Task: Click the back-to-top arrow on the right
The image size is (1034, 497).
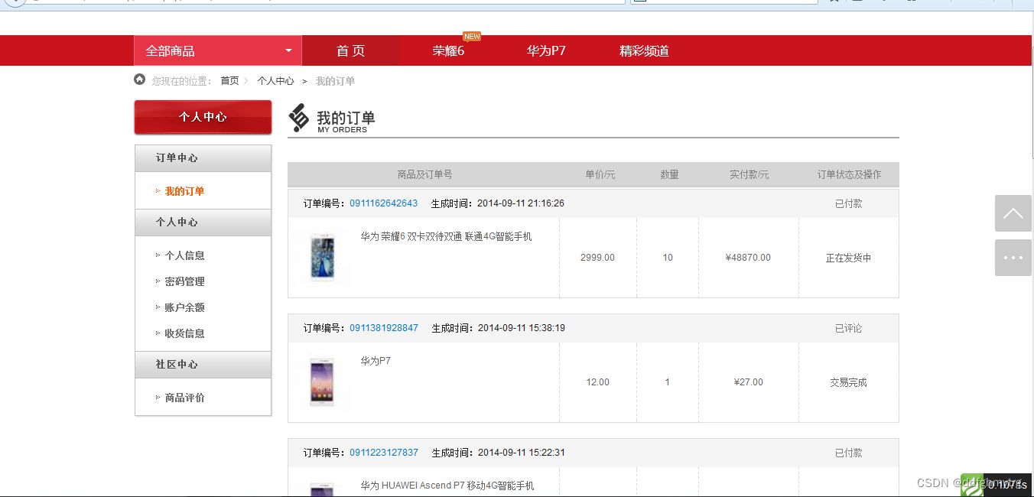Action: pyautogui.click(x=1013, y=214)
